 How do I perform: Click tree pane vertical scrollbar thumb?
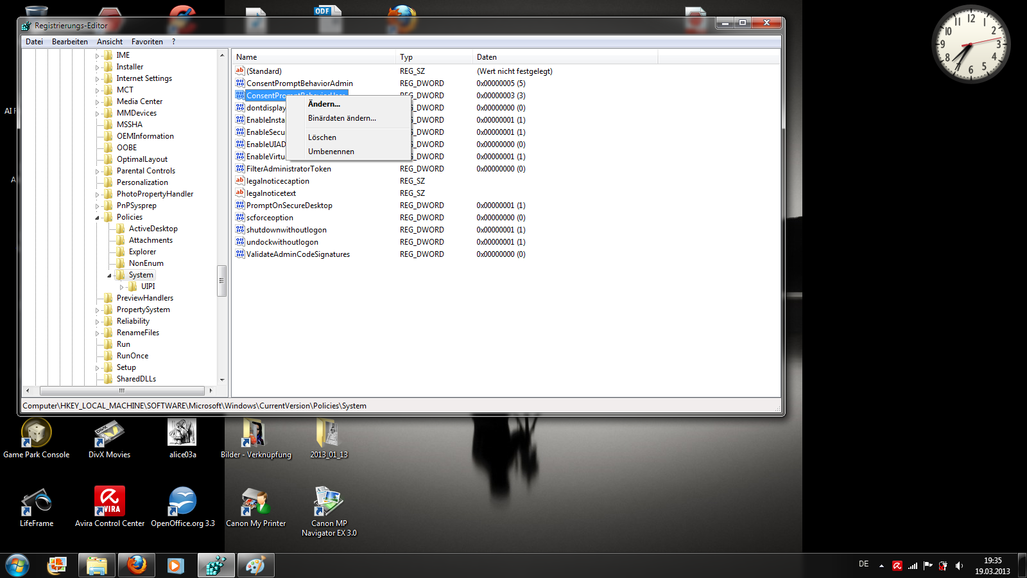222,281
